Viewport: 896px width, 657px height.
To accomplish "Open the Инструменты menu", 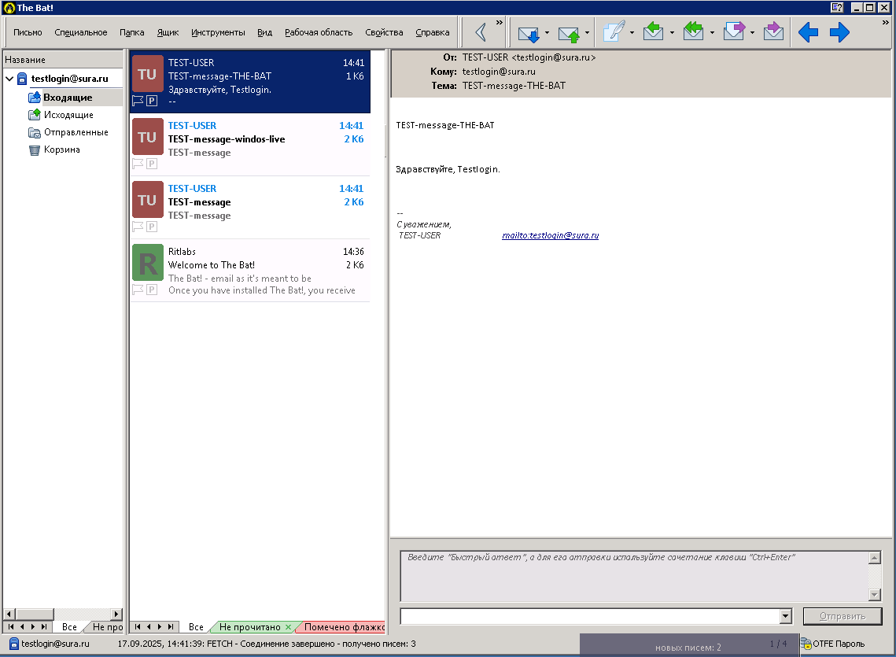I will (x=218, y=32).
